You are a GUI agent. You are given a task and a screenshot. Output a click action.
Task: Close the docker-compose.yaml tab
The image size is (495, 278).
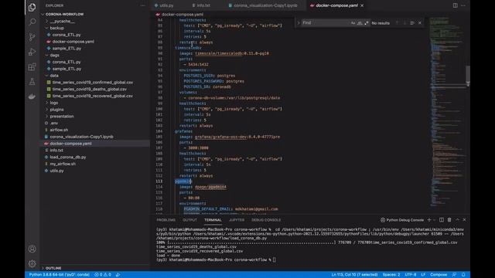click(x=362, y=5)
